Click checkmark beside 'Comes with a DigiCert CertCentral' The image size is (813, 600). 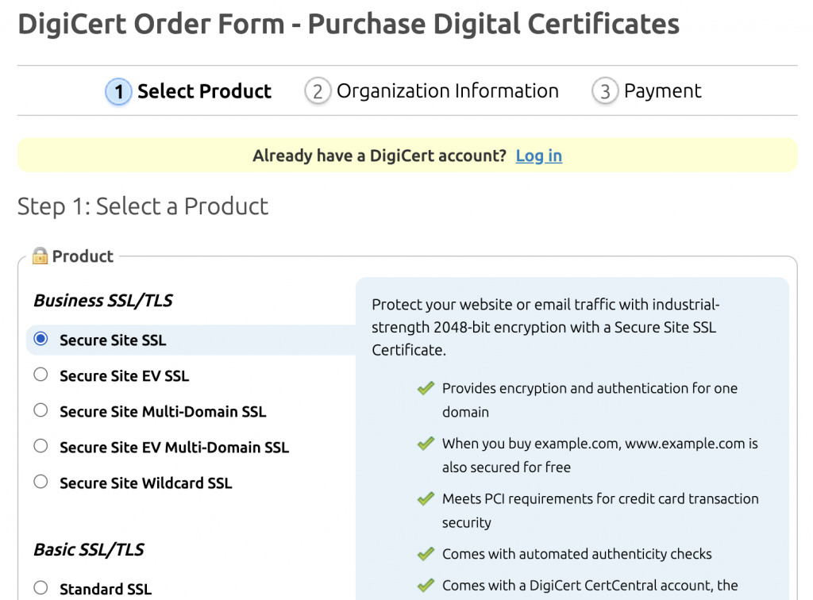(x=426, y=586)
